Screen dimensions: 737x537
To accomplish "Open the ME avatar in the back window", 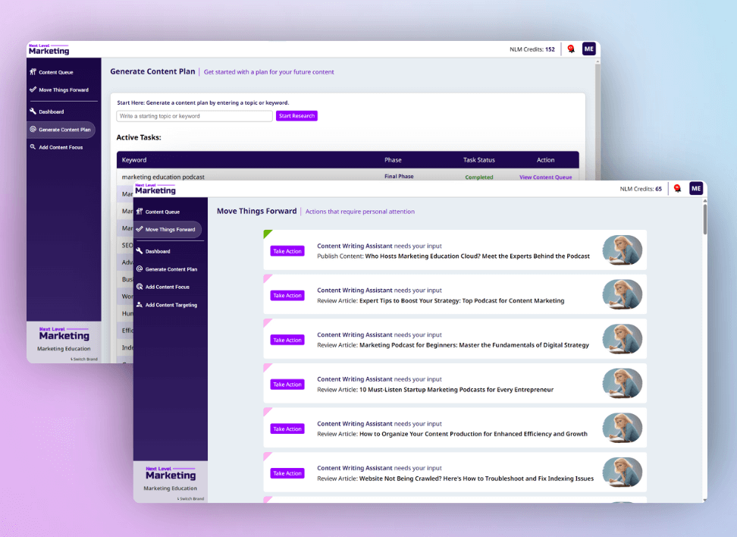I will tap(588, 49).
